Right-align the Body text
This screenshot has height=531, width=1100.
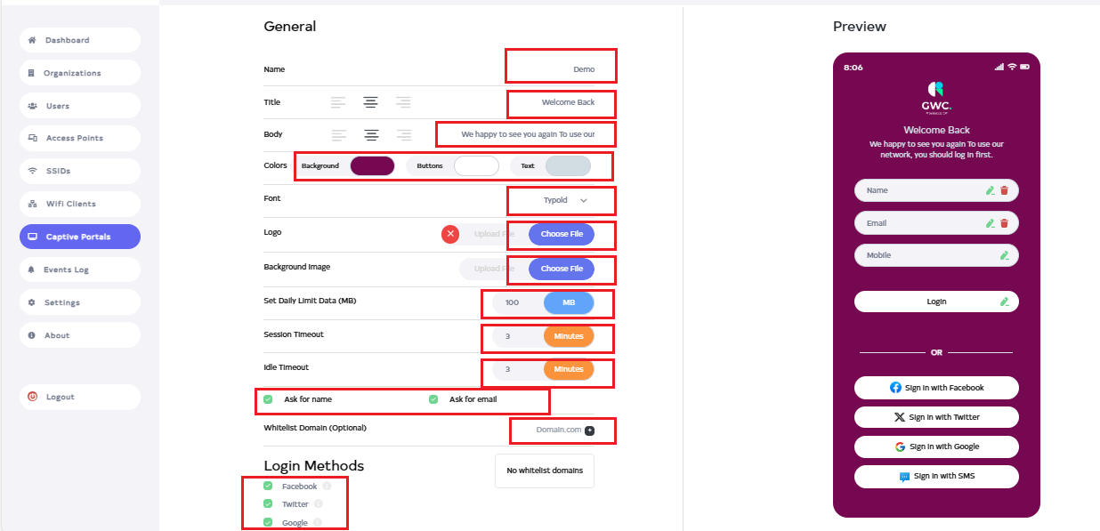pos(404,135)
